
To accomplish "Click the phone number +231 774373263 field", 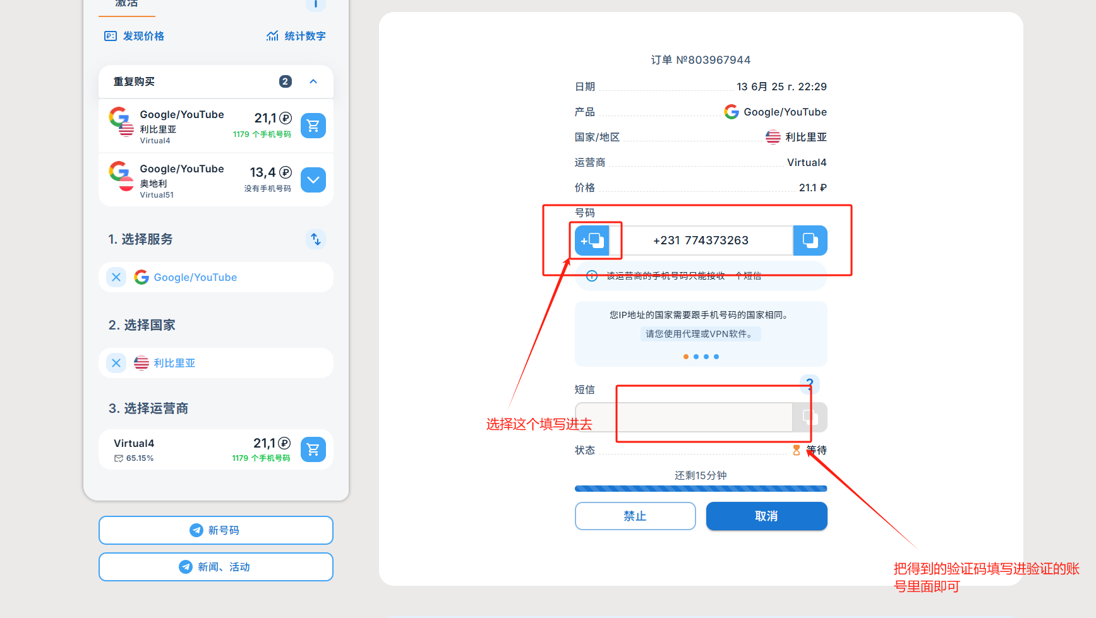I will 701,241.
